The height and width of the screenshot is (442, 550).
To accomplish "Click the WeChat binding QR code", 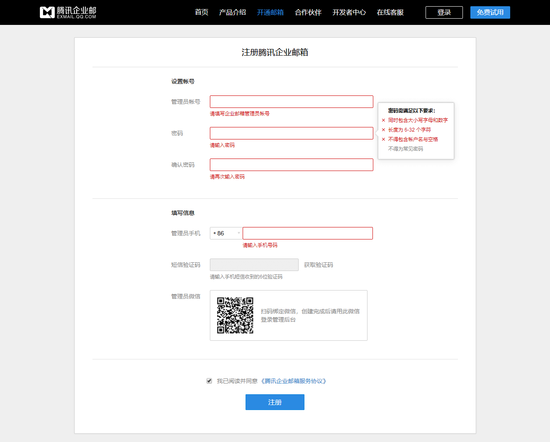I will pos(235,315).
